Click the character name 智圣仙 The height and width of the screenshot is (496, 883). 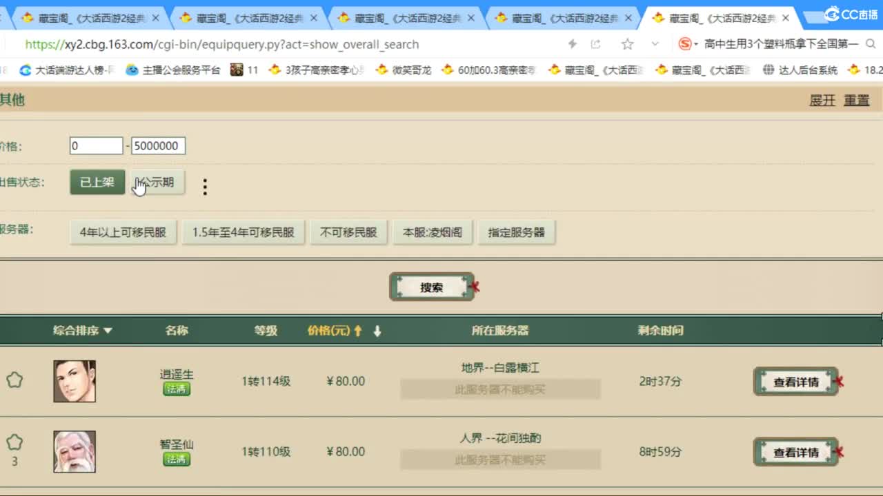[x=177, y=444]
